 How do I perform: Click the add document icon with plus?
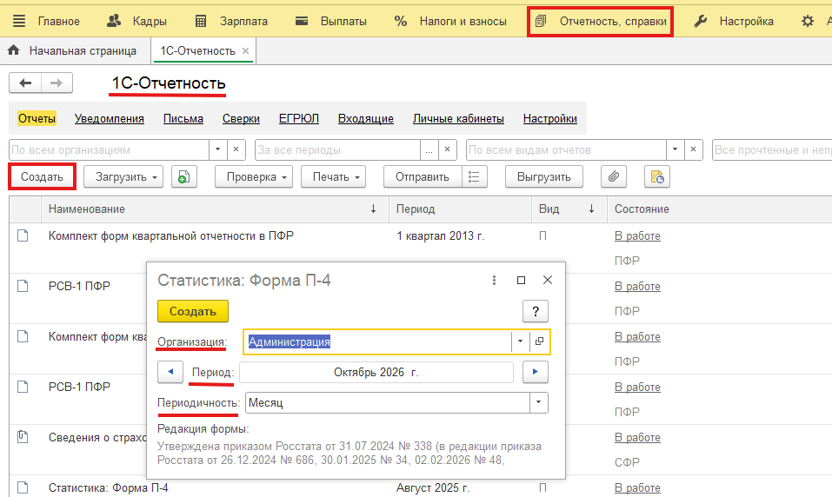click(184, 177)
